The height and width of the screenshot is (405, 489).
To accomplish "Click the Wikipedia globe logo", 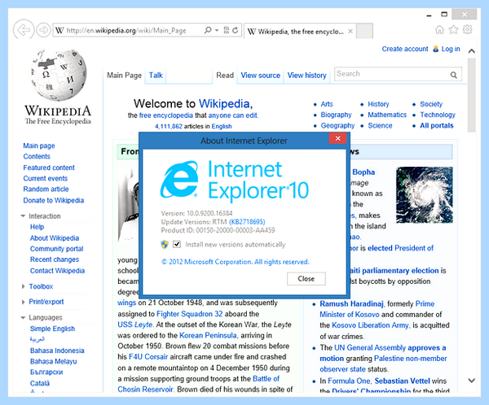I will pos(59,75).
